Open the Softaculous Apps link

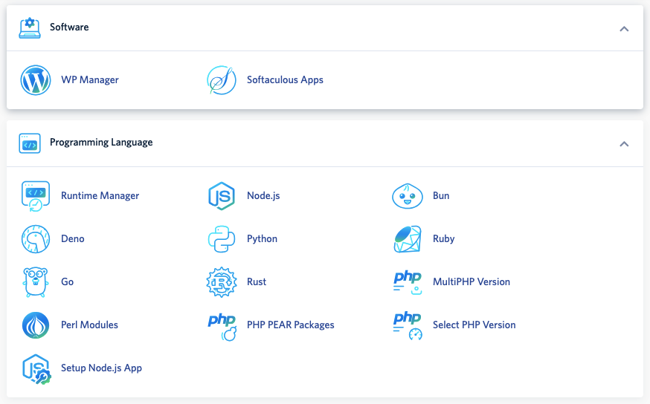point(285,80)
